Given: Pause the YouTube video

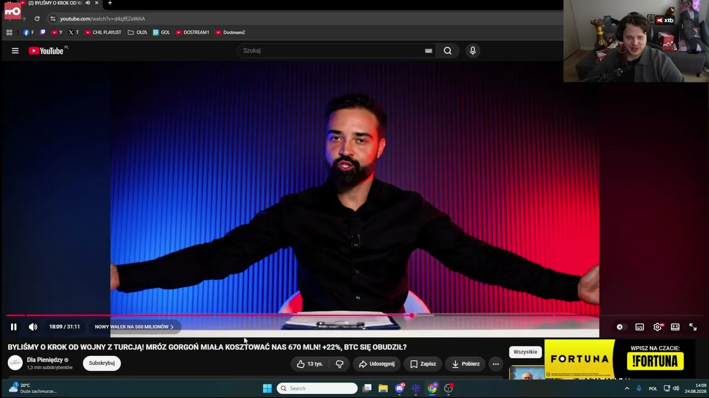Looking at the screenshot, I should click(x=14, y=327).
